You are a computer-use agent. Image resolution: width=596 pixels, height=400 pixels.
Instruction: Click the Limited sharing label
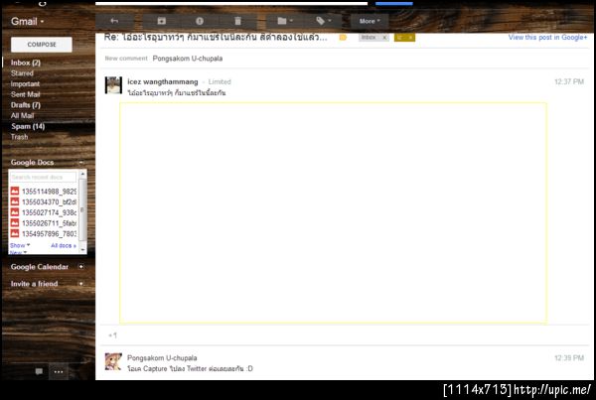[220, 81]
